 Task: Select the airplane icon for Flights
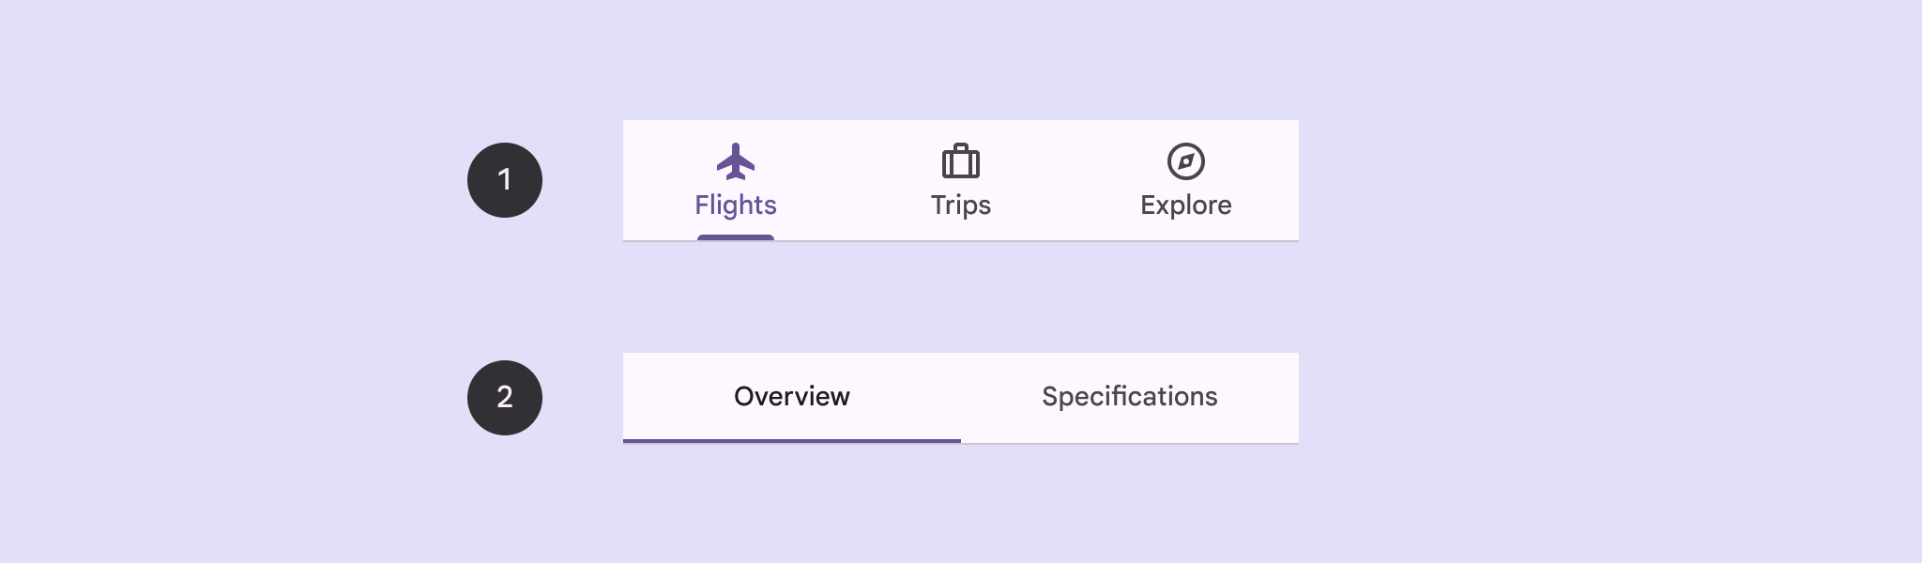738,161
